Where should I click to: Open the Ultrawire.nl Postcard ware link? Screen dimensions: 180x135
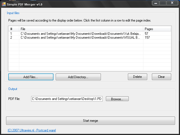[32, 130]
